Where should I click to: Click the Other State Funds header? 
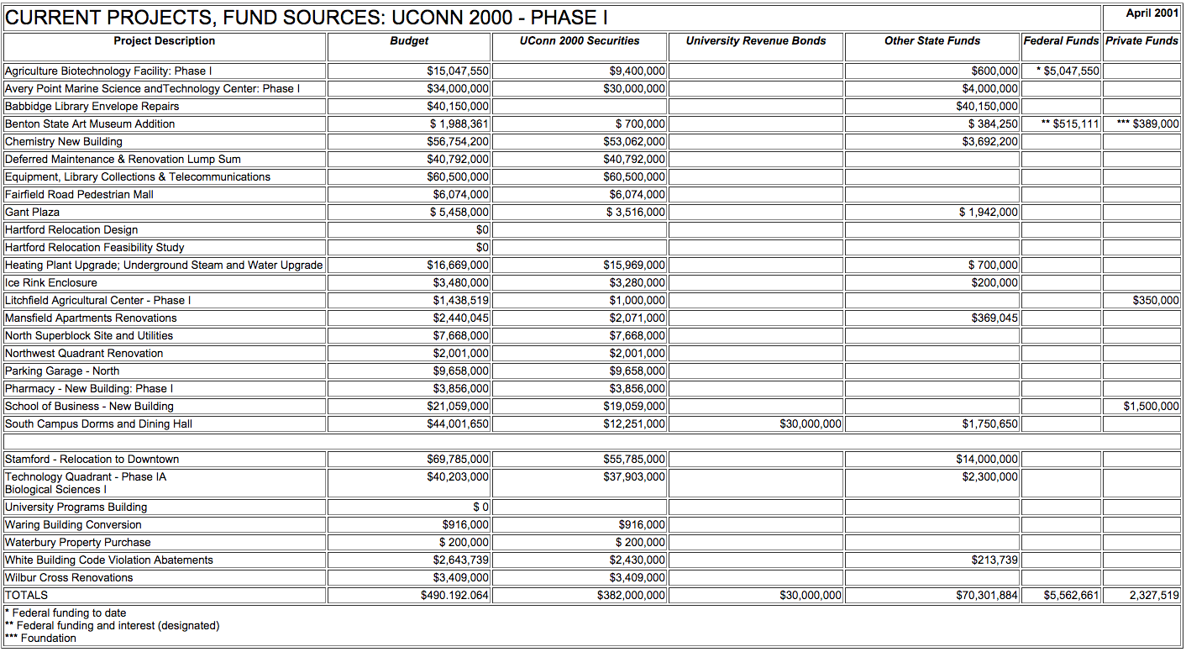coord(932,41)
